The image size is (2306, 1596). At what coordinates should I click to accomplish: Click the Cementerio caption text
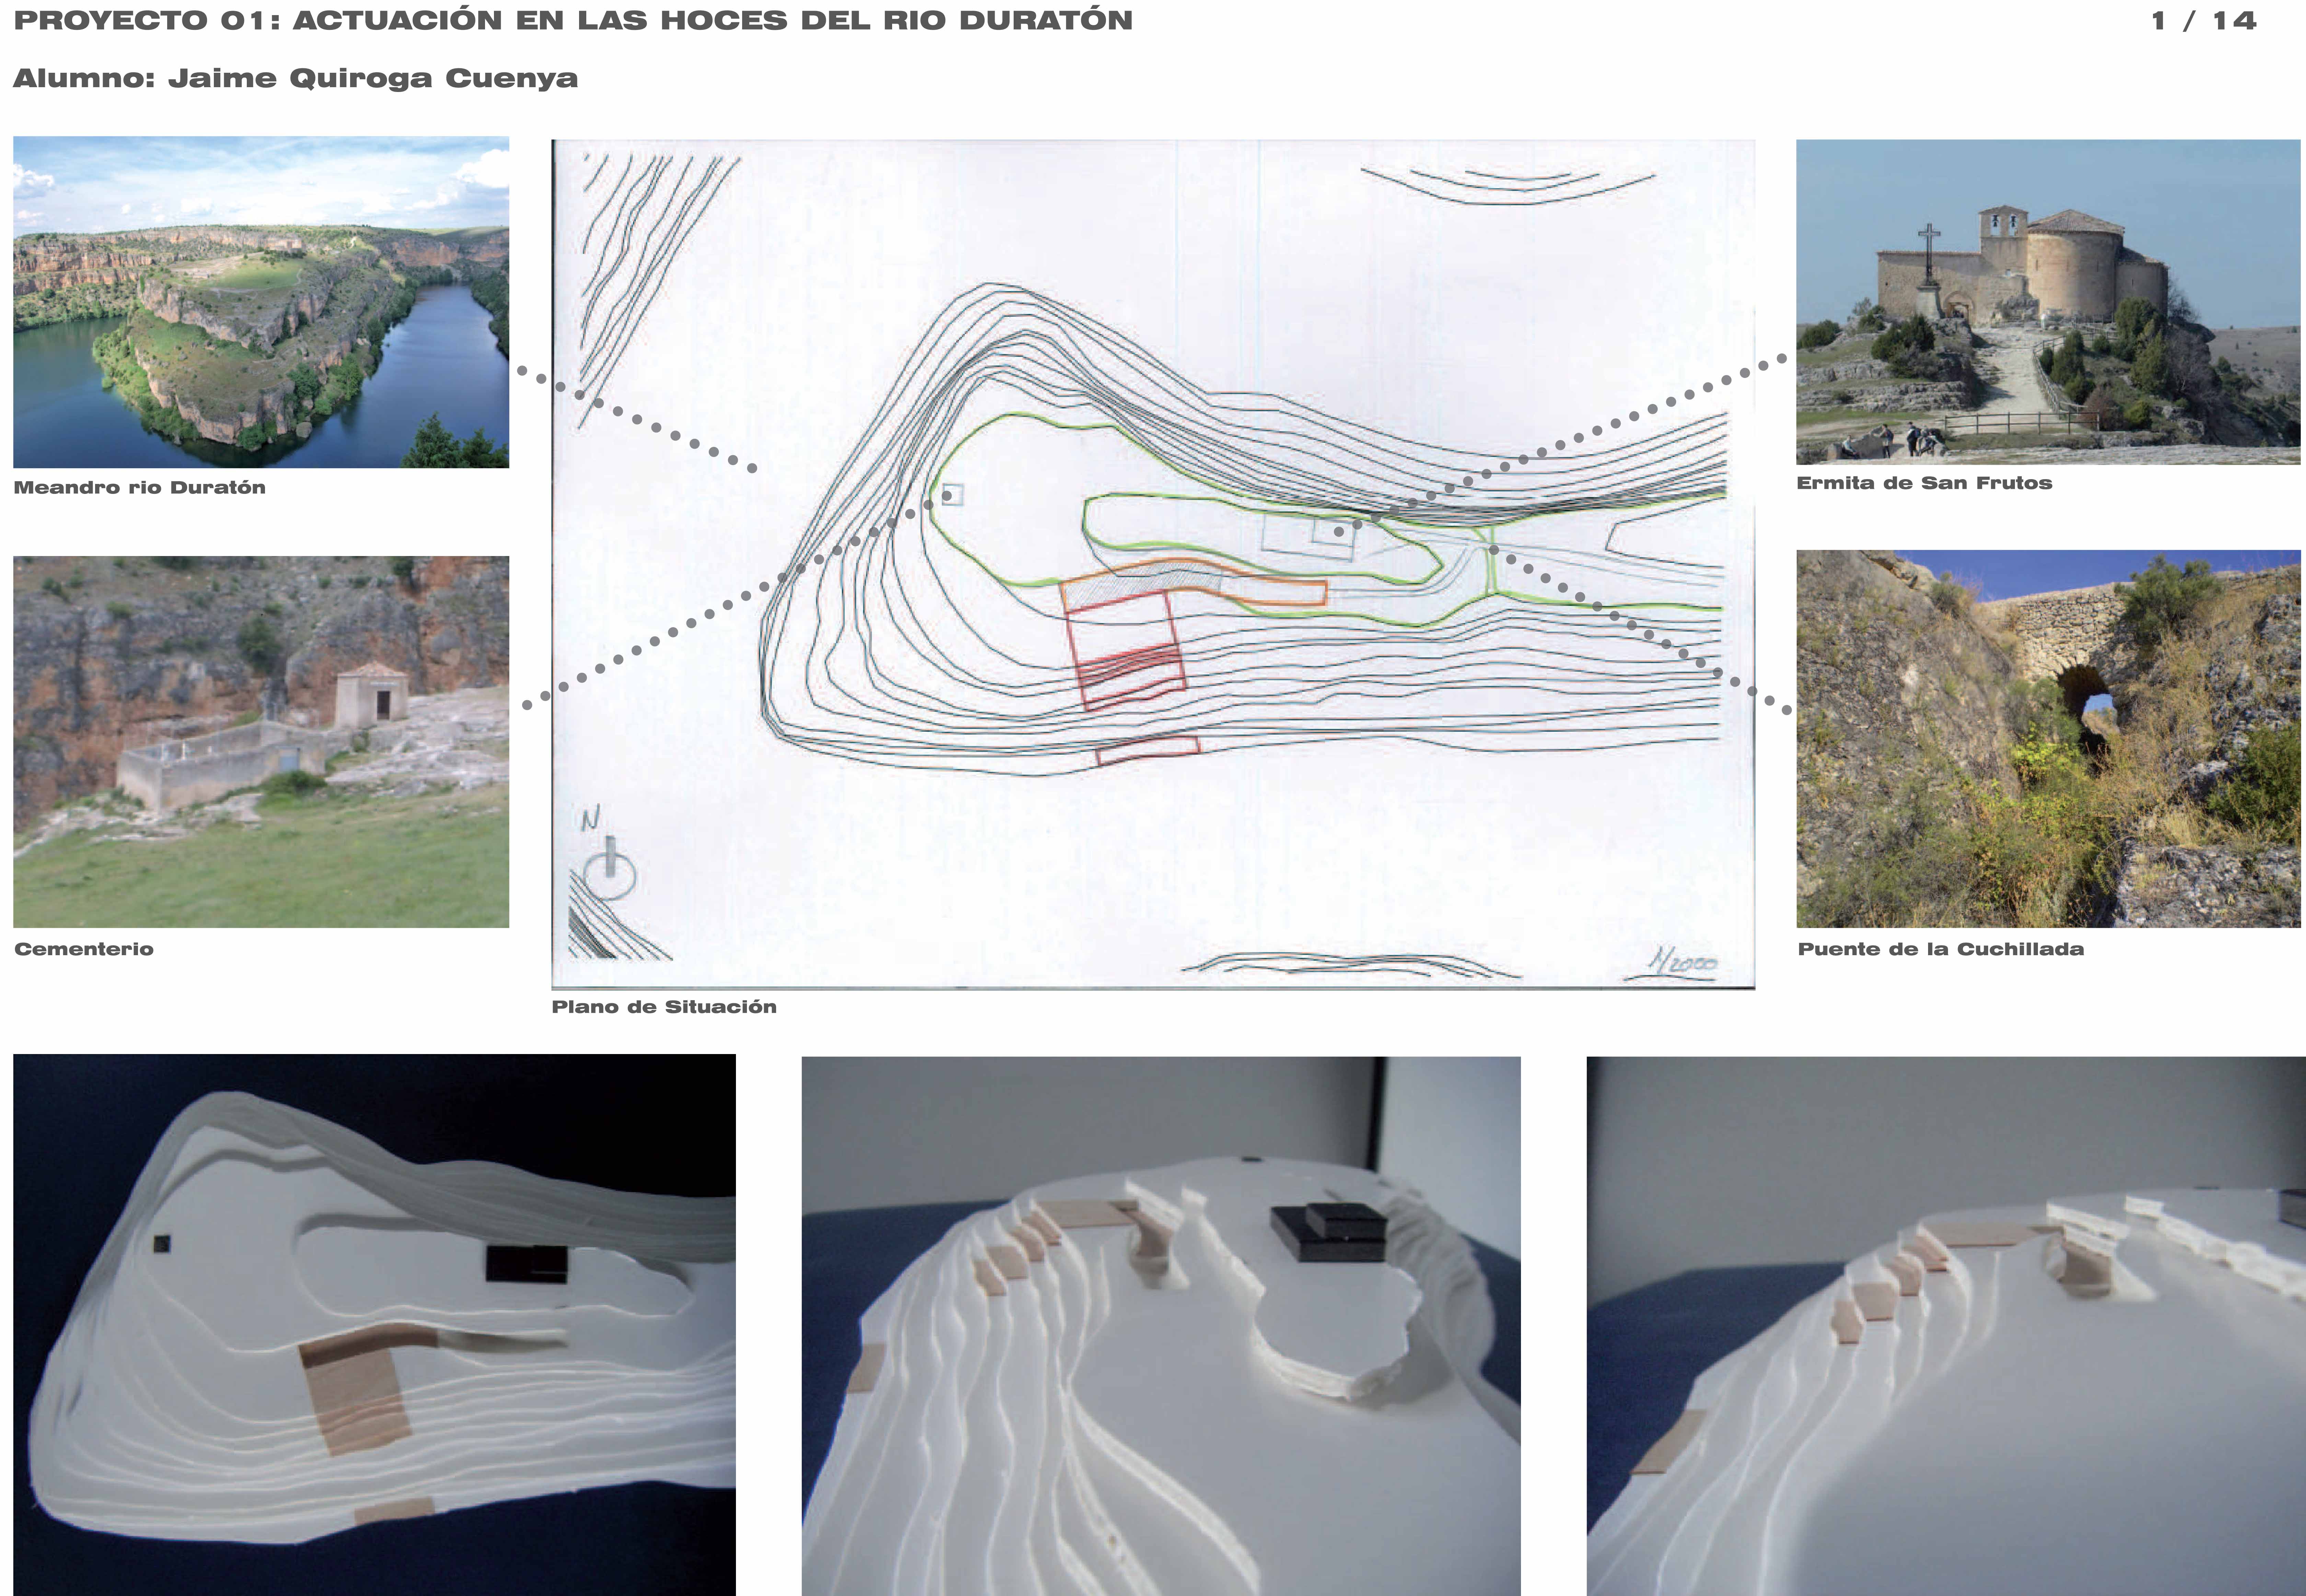pos(84,949)
